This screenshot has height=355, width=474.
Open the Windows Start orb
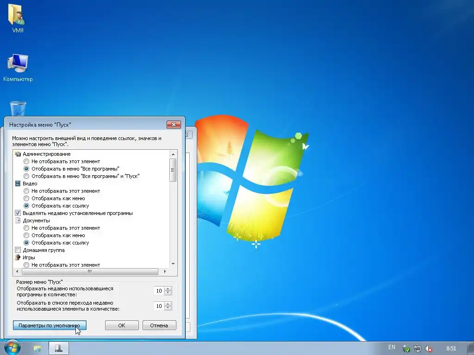(x=12, y=348)
